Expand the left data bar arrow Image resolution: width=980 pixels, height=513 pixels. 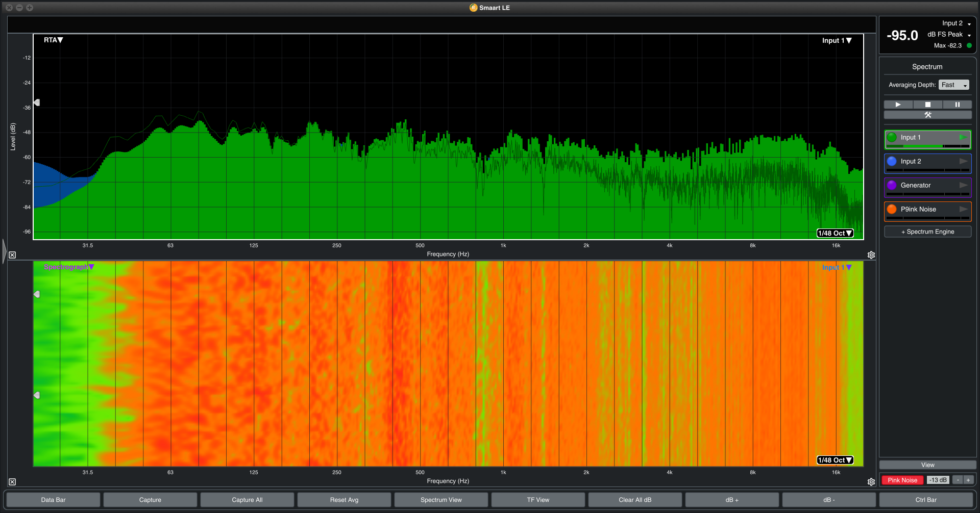(x=5, y=251)
